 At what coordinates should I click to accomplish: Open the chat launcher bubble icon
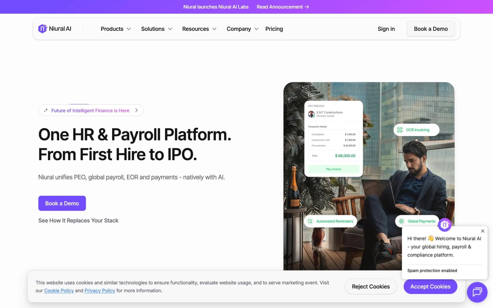tap(477, 292)
